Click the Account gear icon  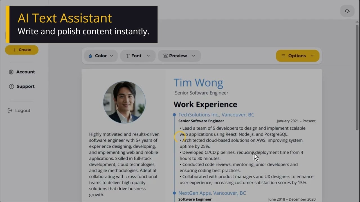tap(11, 72)
